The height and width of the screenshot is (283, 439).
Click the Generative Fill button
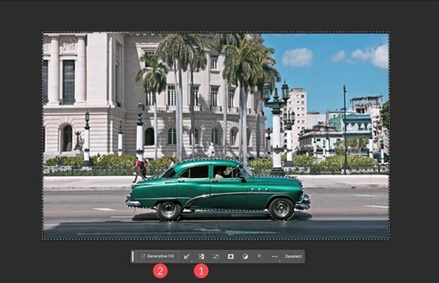tap(157, 256)
